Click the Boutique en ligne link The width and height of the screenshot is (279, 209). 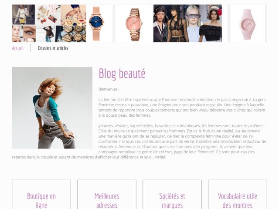pyautogui.click(x=41, y=200)
